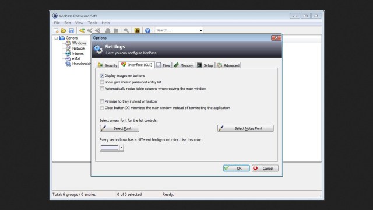Click the Cancel button

[265, 169]
